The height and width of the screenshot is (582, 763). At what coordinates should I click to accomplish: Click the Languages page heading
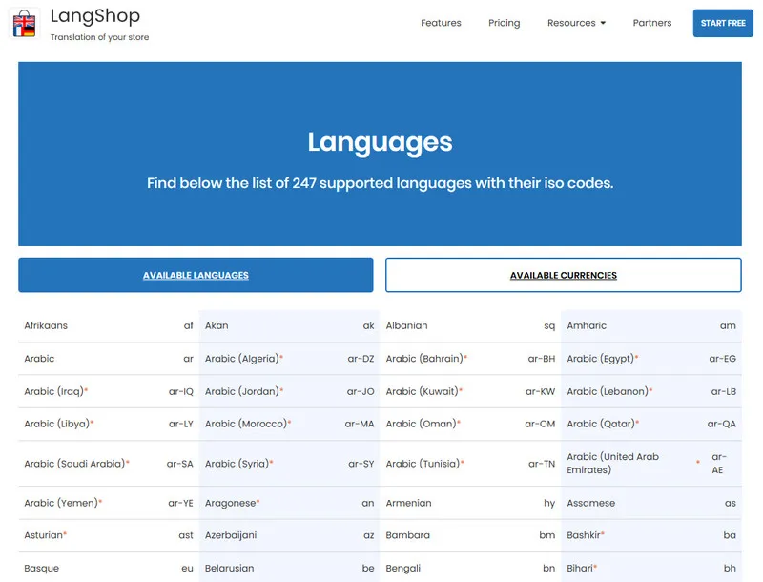[380, 142]
